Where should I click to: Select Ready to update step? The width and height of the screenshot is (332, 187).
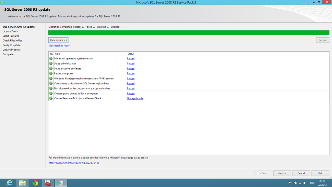(12, 45)
